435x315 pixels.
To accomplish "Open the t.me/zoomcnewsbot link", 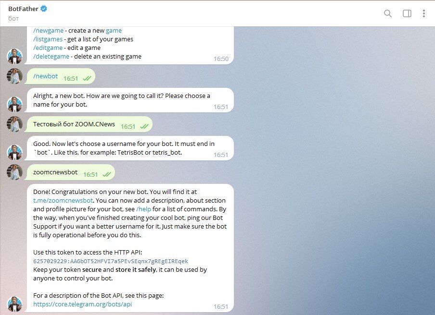I will tap(63, 200).
